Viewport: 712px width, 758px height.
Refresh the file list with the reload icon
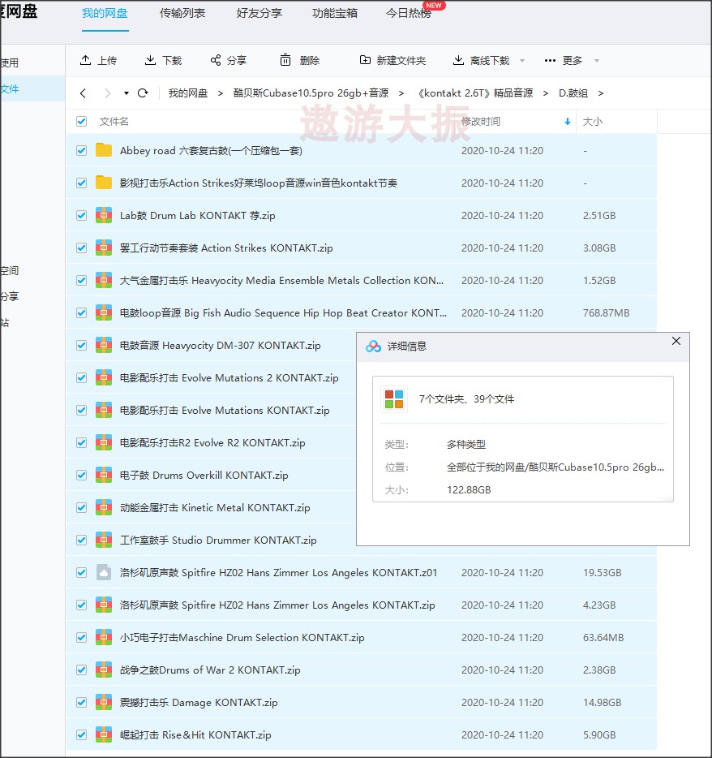click(x=143, y=93)
